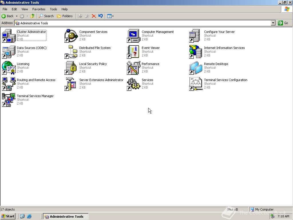Open the File menu
The height and width of the screenshot is (220, 293).
5,9
